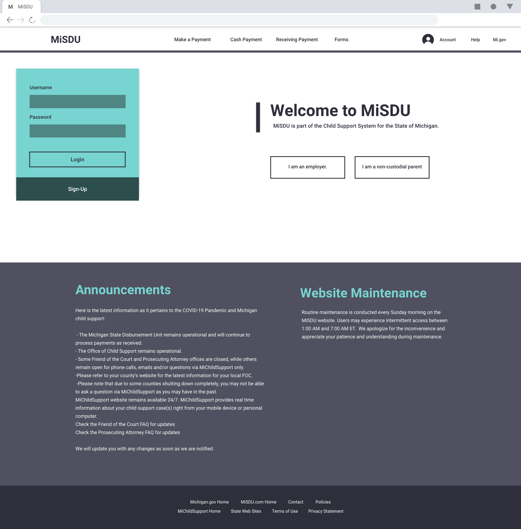Go back with browser back arrow
Image resolution: width=521 pixels, height=529 pixels.
10,20
